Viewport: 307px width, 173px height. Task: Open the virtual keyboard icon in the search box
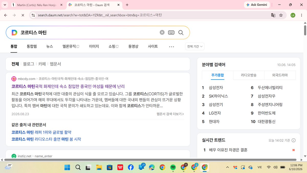[x=171, y=33]
